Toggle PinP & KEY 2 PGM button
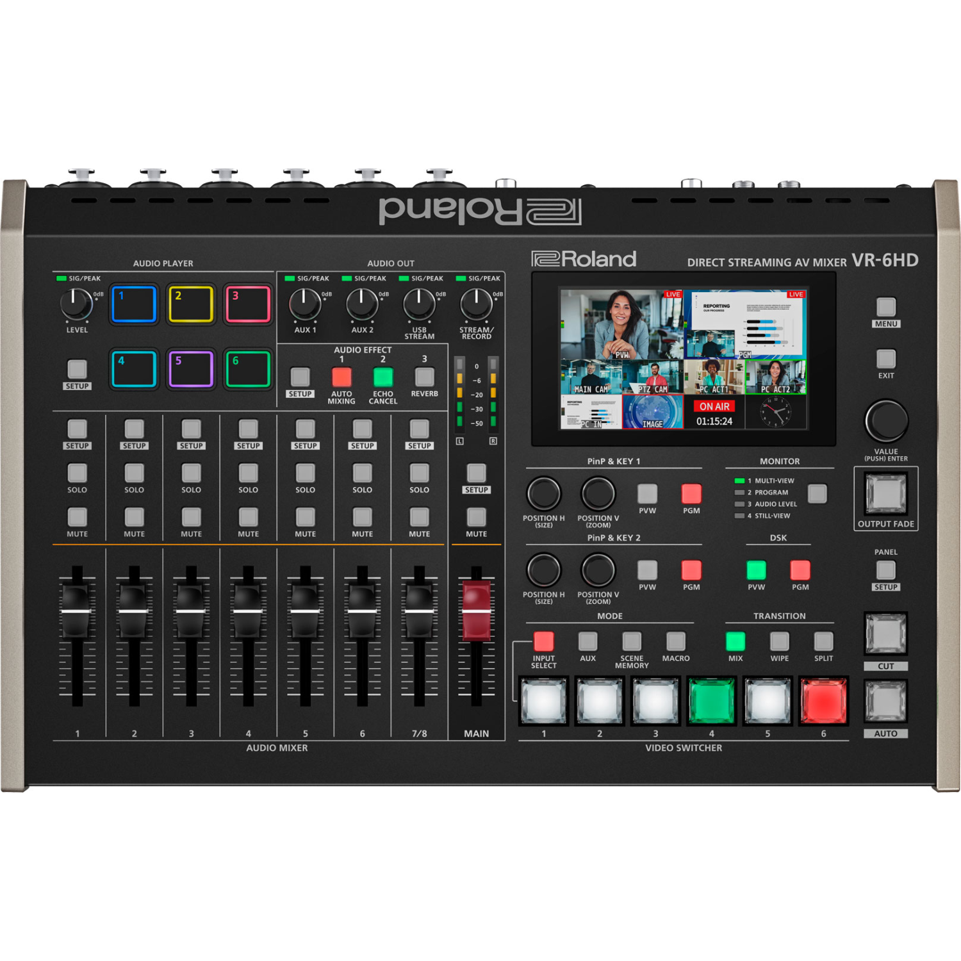Screen dimensions: 961x961 pos(691,570)
